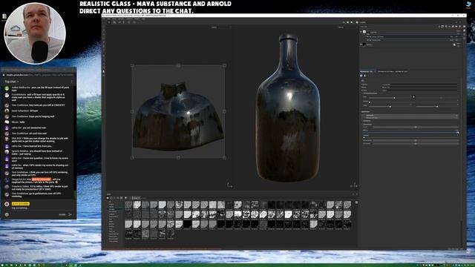The image size is (475, 267).
Task: Click the first UV Offset slider handle
Action: pos(390,106)
